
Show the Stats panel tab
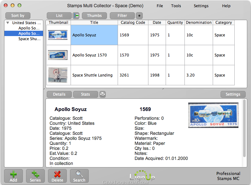coord(85,94)
